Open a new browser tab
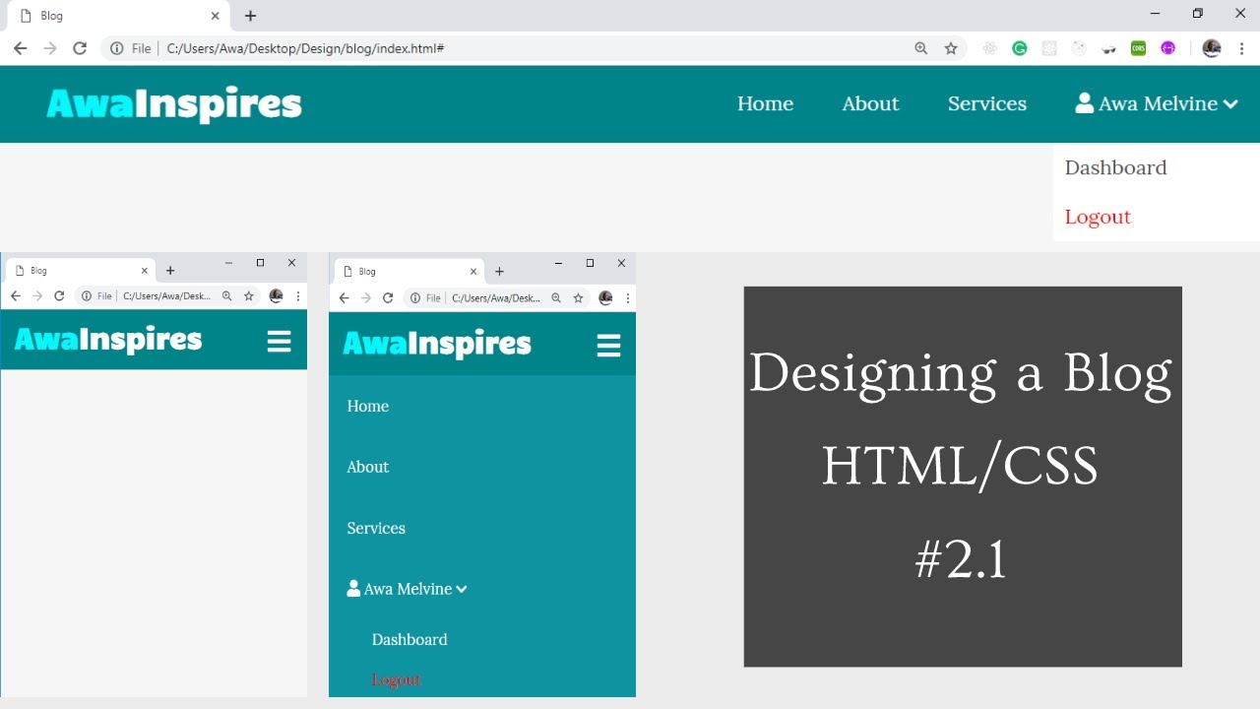 coord(250,16)
